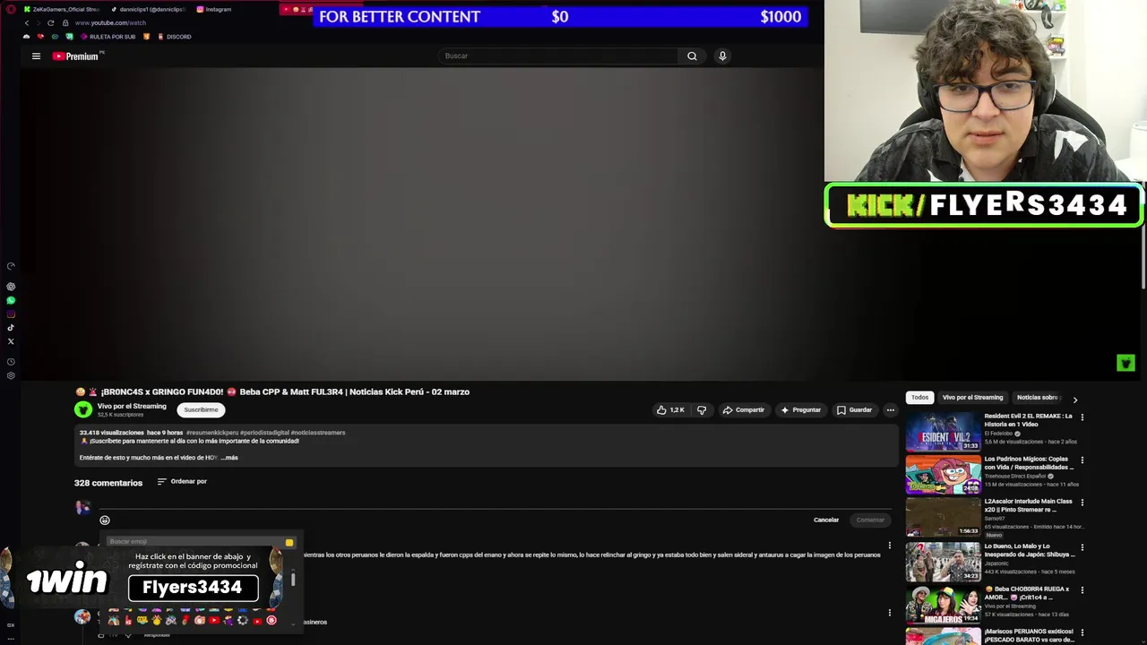Viewport: 1147px width, 645px height.
Task: Focus the Buscar search field
Action: click(x=559, y=56)
